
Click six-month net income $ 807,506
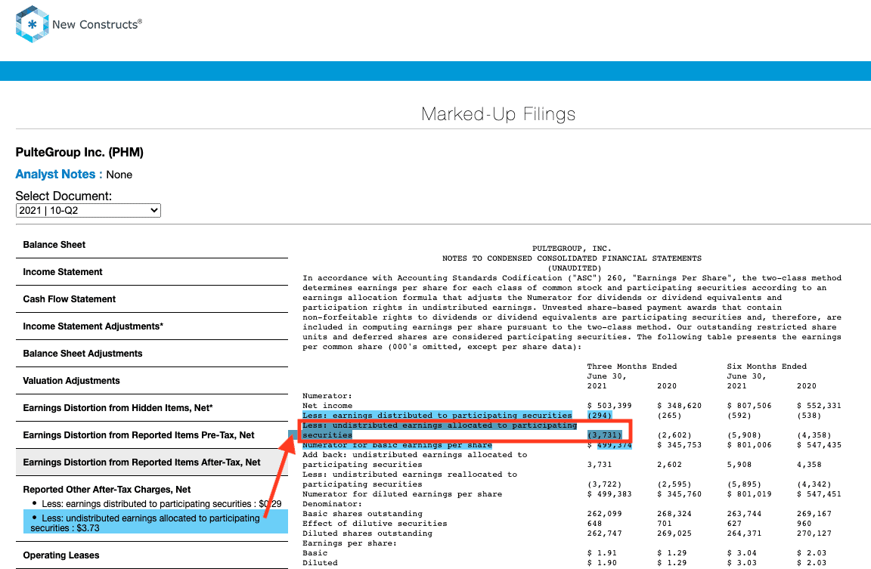(749, 406)
